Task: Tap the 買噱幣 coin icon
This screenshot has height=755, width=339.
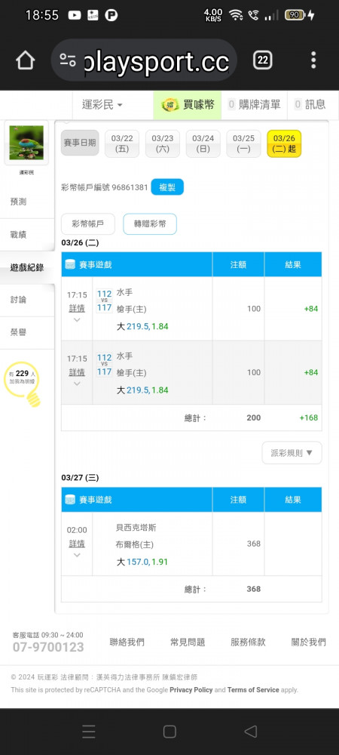Action: (170, 104)
